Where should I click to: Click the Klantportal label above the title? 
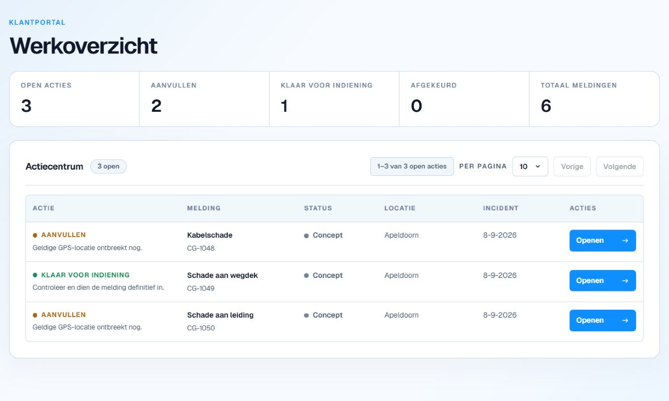click(x=37, y=23)
